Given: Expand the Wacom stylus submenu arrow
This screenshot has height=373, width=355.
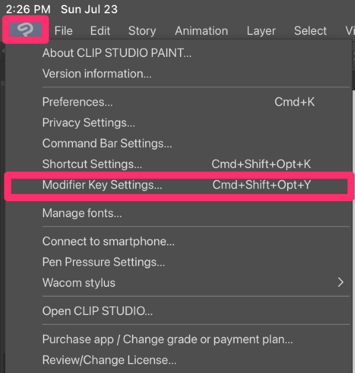Looking at the screenshot, I should pos(341,282).
